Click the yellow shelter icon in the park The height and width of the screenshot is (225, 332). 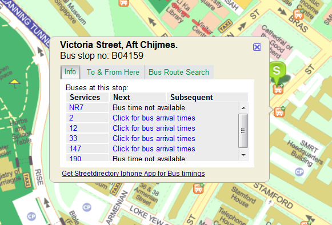coord(14,83)
